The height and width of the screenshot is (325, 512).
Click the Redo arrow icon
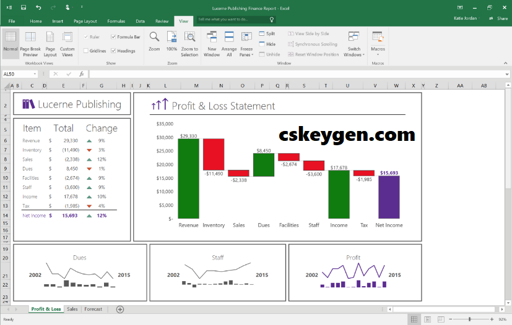click(x=53, y=7)
